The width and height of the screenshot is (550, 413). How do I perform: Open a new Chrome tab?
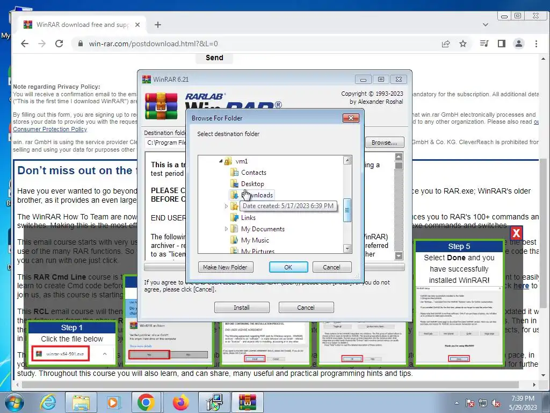click(158, 25)
